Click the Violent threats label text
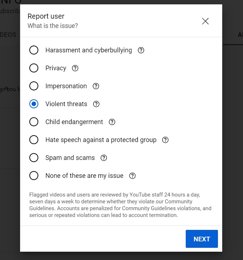 (66, 104)
